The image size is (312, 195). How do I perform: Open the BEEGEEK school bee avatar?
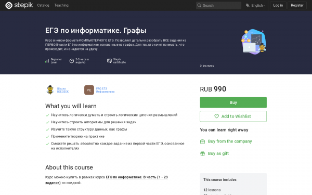coord(50,90)
